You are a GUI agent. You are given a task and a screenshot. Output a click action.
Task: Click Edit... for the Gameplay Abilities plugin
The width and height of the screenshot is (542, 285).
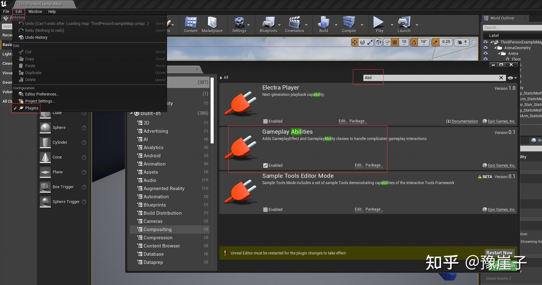[359, 165]
